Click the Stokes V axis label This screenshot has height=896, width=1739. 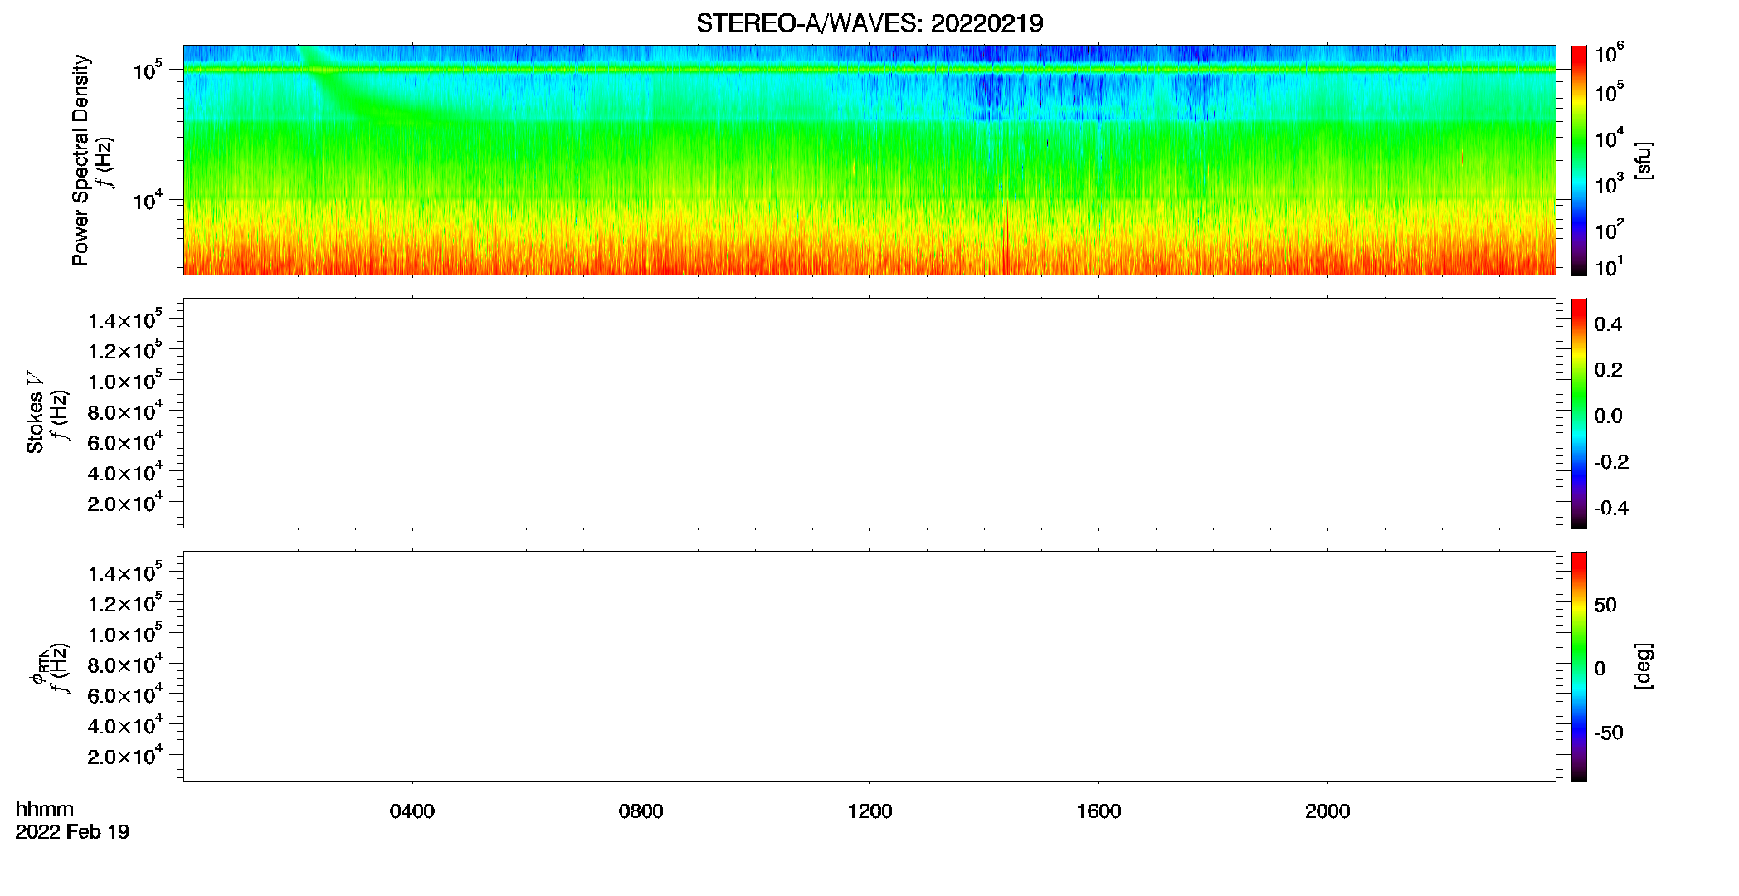35,412
